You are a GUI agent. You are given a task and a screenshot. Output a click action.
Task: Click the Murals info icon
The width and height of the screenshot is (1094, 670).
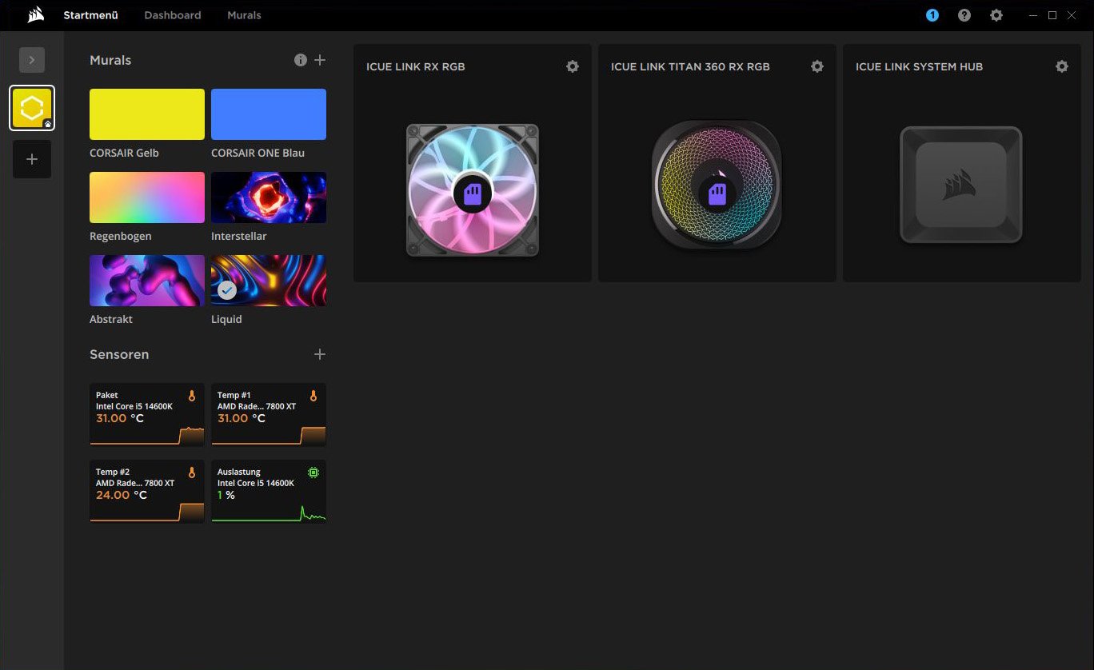pyautogui.click(x=301, y=60)
